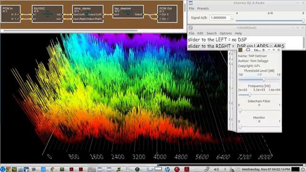
Task: Launch Chrome from the taskbar quick launcher
Action: coord(8,169)
